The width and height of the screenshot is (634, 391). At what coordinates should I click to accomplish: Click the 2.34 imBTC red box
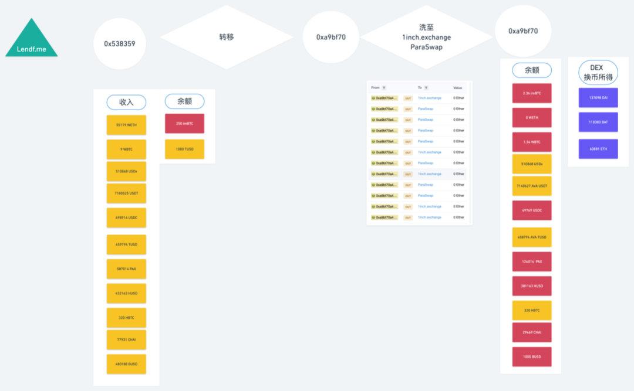click(532, 93)
